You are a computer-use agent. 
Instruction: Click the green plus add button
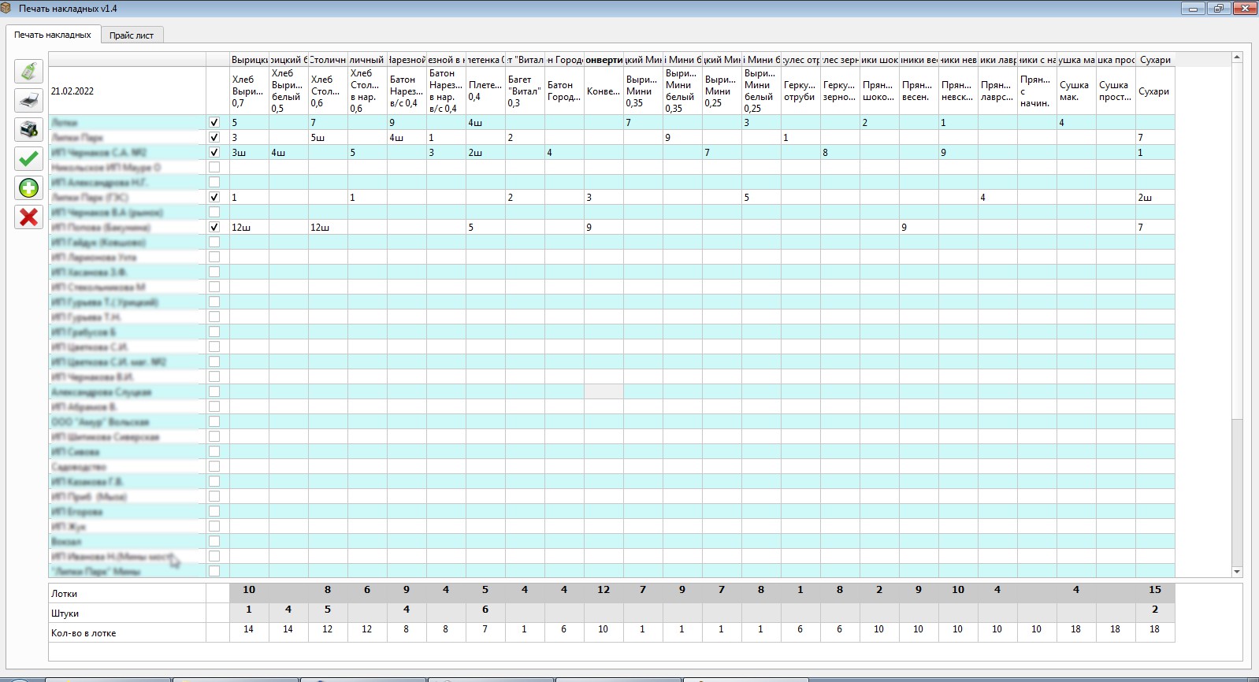click(x=28, y=187)
